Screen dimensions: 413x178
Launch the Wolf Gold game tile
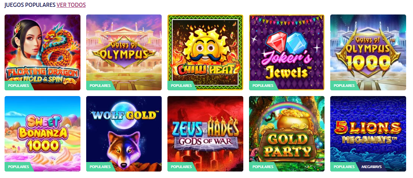click(x=124, y=134)
